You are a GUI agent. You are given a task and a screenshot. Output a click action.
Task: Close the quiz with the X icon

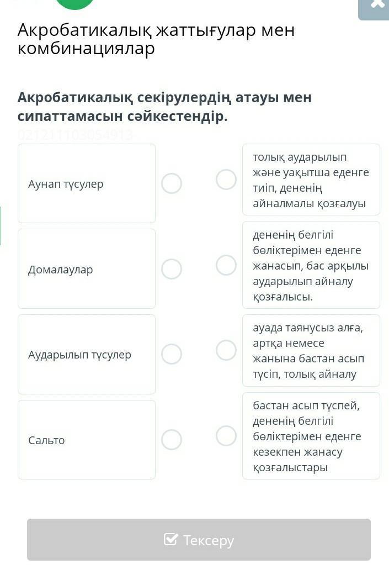[377, 4]
